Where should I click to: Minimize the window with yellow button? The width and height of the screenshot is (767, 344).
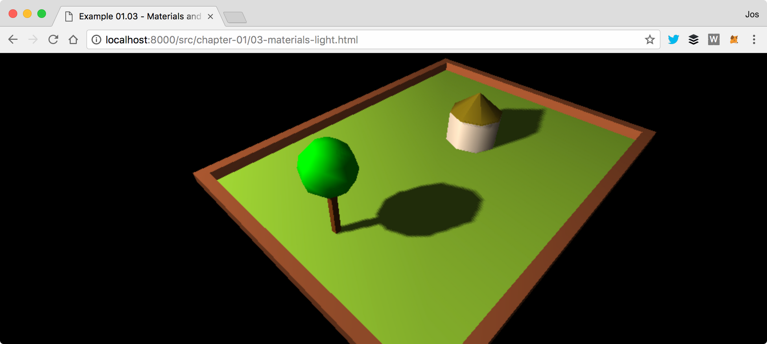[27, 14]
